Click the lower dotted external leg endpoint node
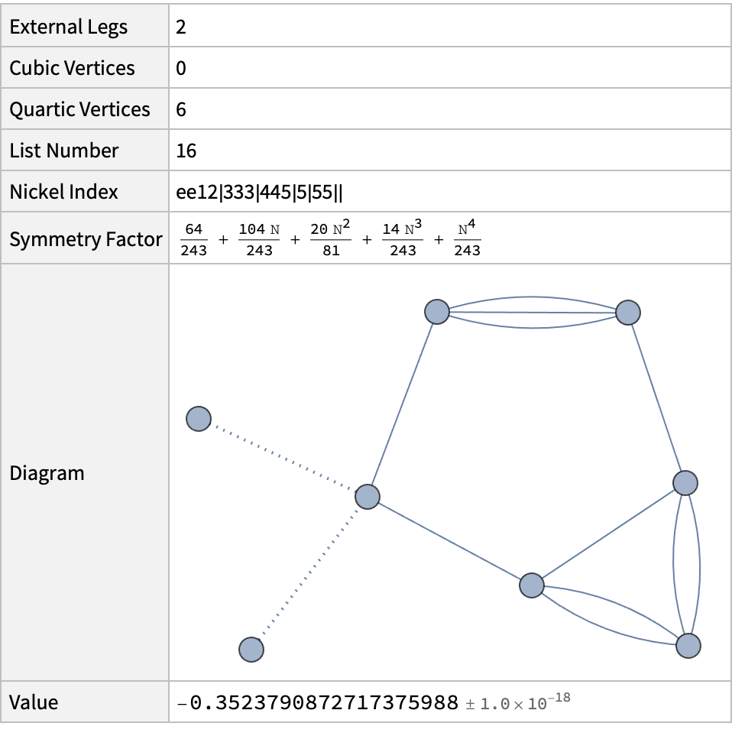 (x=251, y=650)
